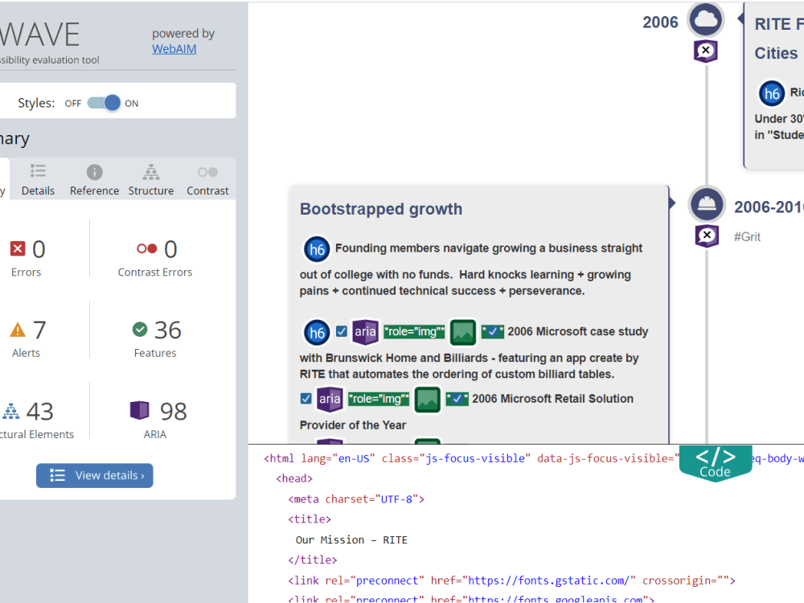Click aria icon in Retail Solution row
The image size is (804, 603).
330,399
